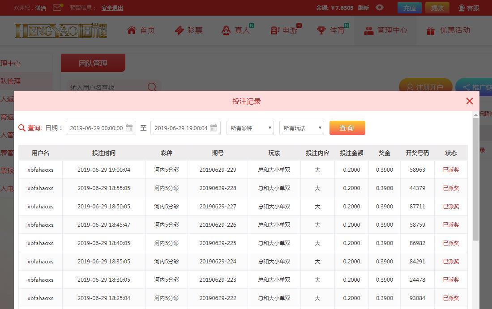The width and height of the screenshot is (492, 309).
Task: Close the 投注记录 dialog
Action: point(470,101)
